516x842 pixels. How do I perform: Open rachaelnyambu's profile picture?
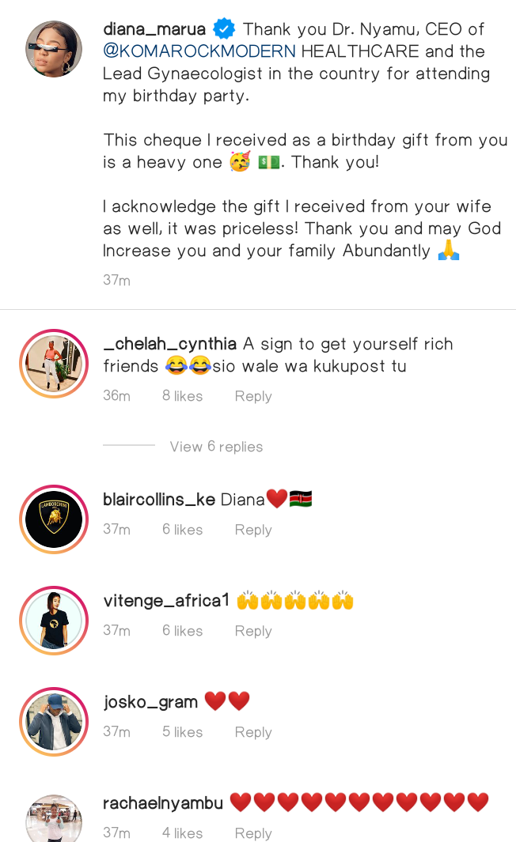click(54, 818)
